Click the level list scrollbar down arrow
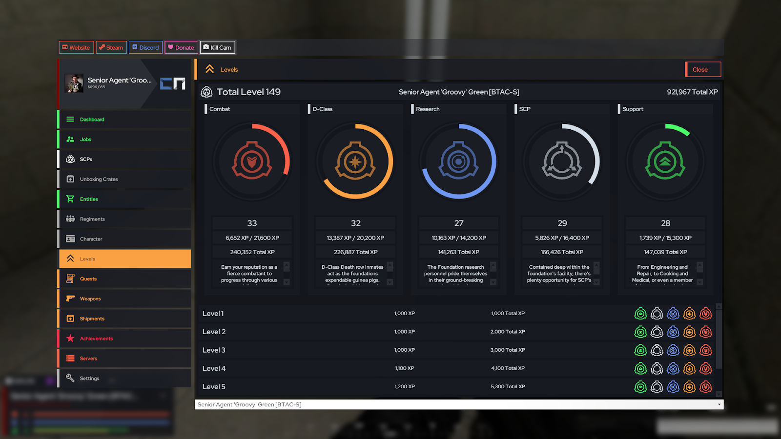Screen dimensions: 781x439 (719, 394)
